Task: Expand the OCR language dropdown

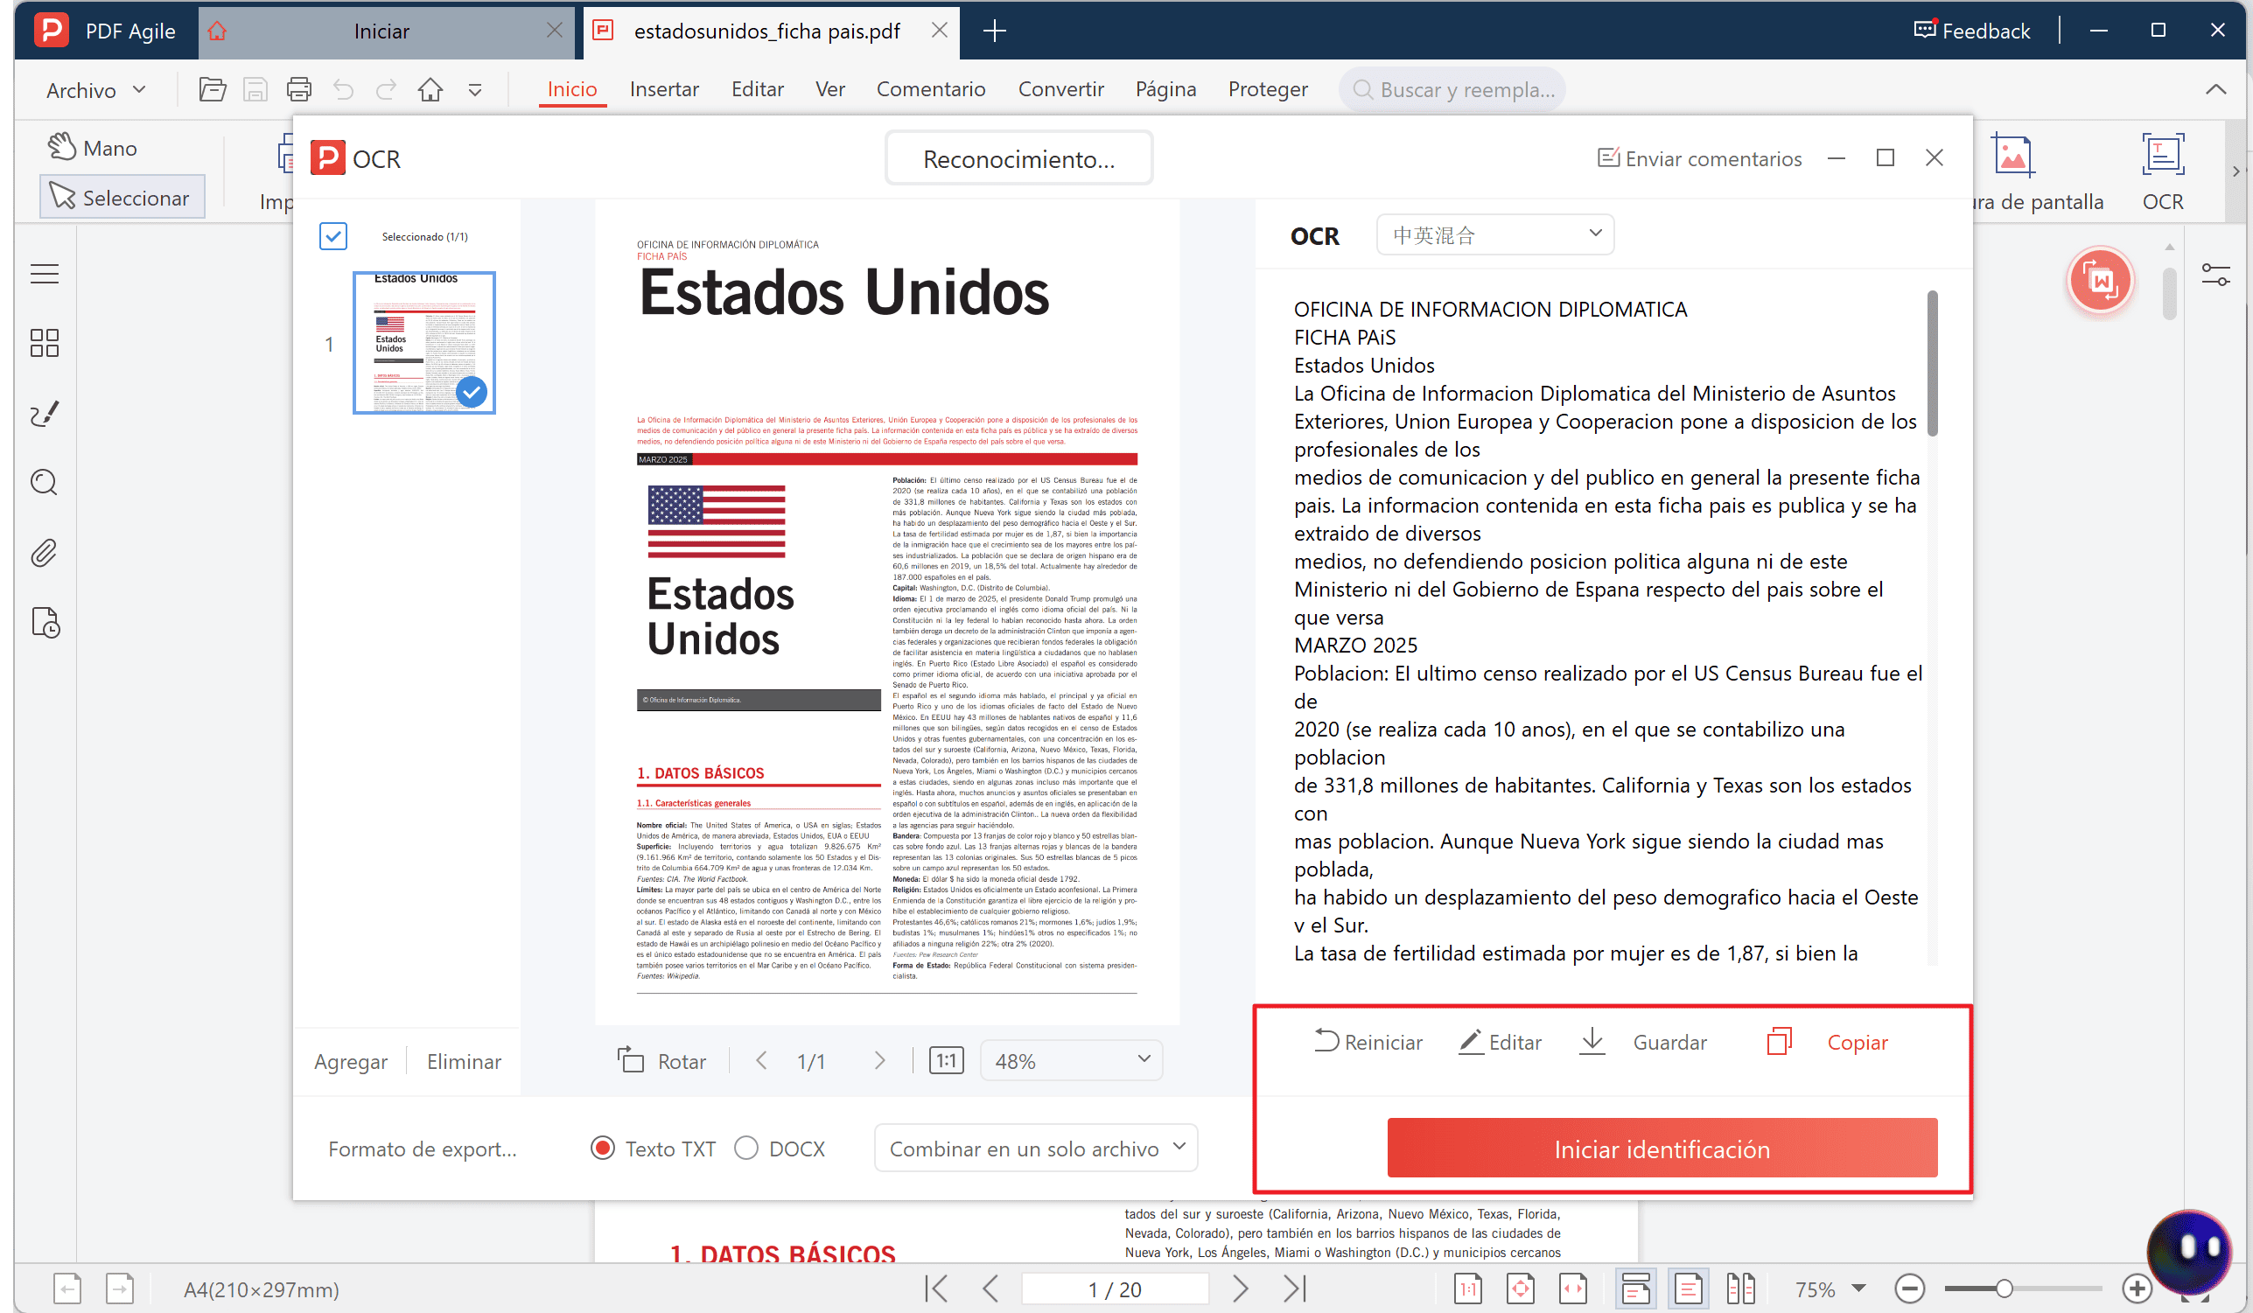Action: [1494, 234]
